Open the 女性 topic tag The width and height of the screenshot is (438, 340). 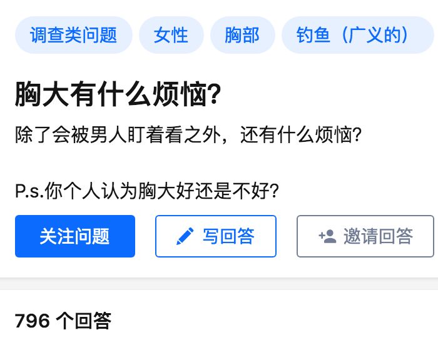171,35
